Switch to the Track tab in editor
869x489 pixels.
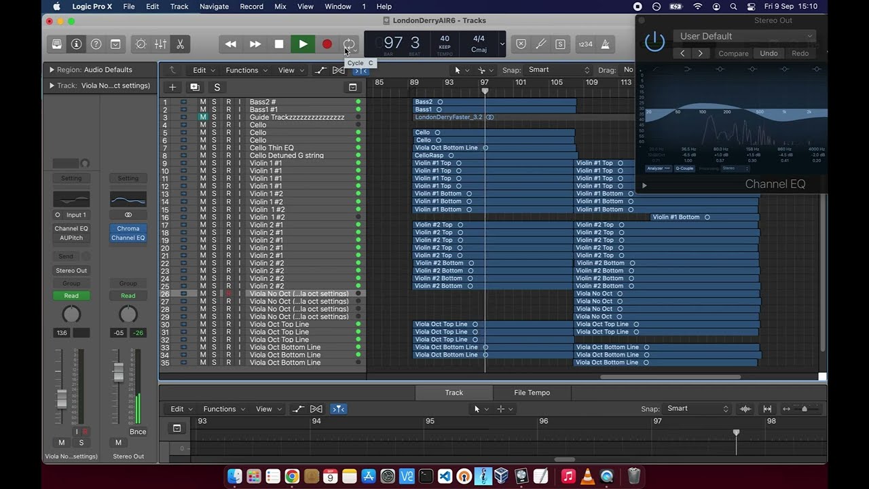454,393
